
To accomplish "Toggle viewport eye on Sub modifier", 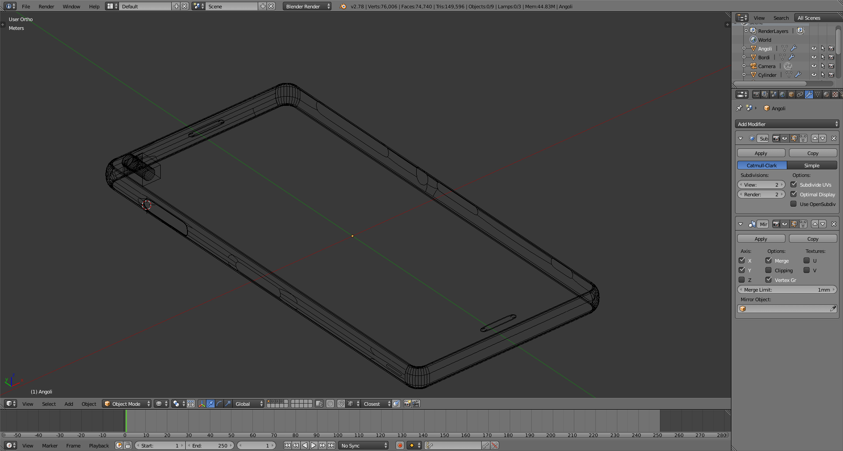I will tap(785, 138).
